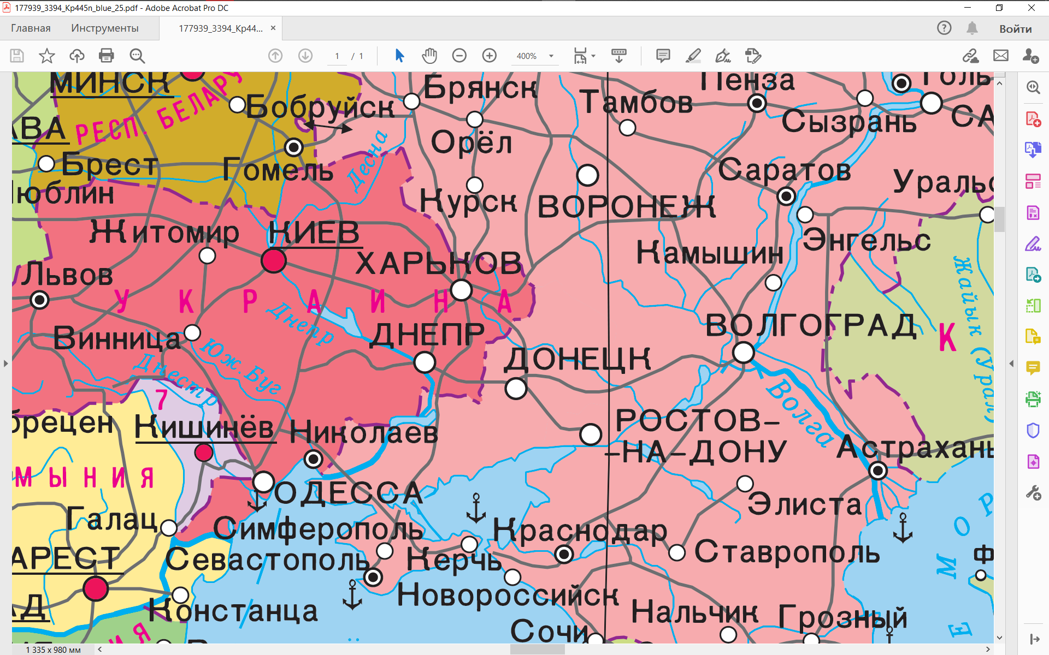Collapse the right tools pane arrow
This screenshot has width=1049, height=655.
click(1011, 363)
